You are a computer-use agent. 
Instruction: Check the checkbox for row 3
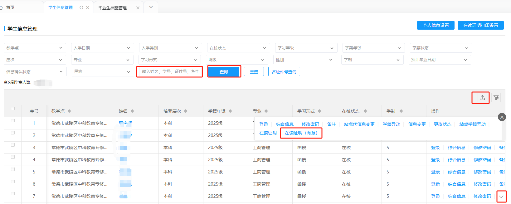coord(13,145)
